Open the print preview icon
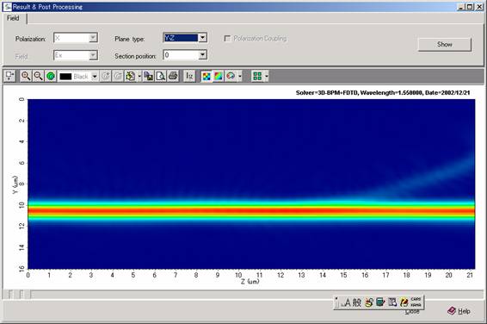The width and height of the screenshot is (487, 324). (161, 76)
